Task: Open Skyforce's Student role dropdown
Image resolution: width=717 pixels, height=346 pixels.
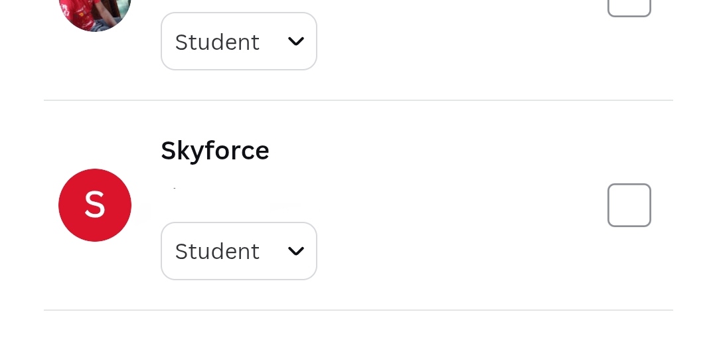Action: 239,251
